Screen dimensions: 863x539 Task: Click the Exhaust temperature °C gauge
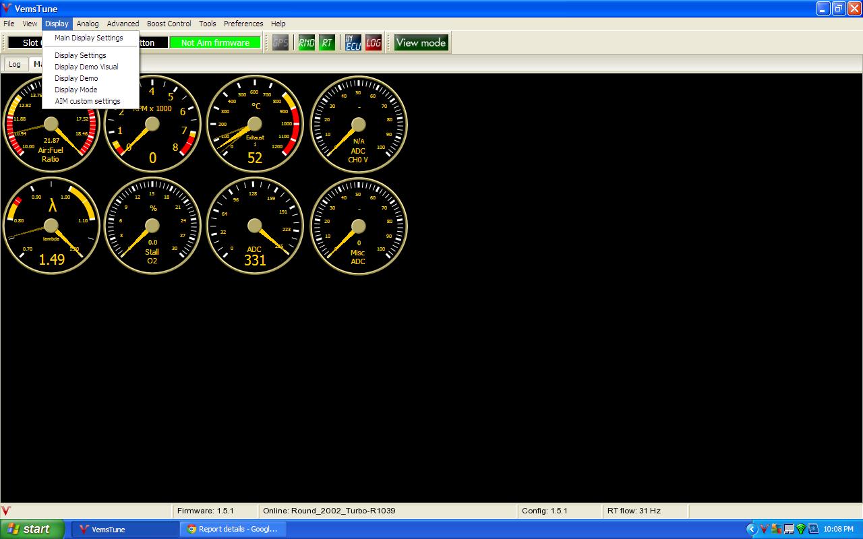[x=255, y=124]
